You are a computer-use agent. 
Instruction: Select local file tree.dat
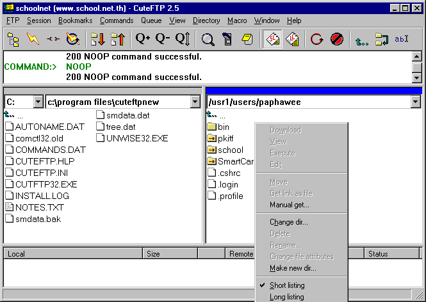pyautogui.click(x=116, y=127)
